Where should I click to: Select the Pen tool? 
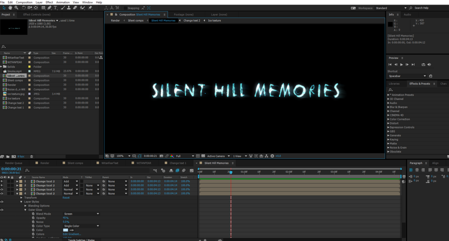click(49, 8)
